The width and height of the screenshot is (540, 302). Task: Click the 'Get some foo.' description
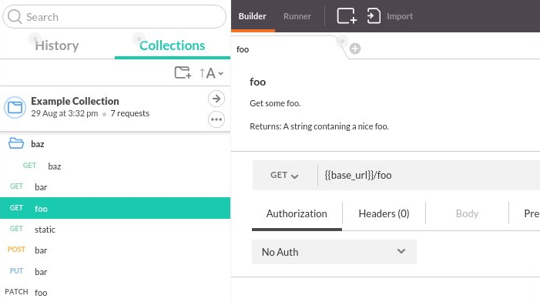click(275, 103)
